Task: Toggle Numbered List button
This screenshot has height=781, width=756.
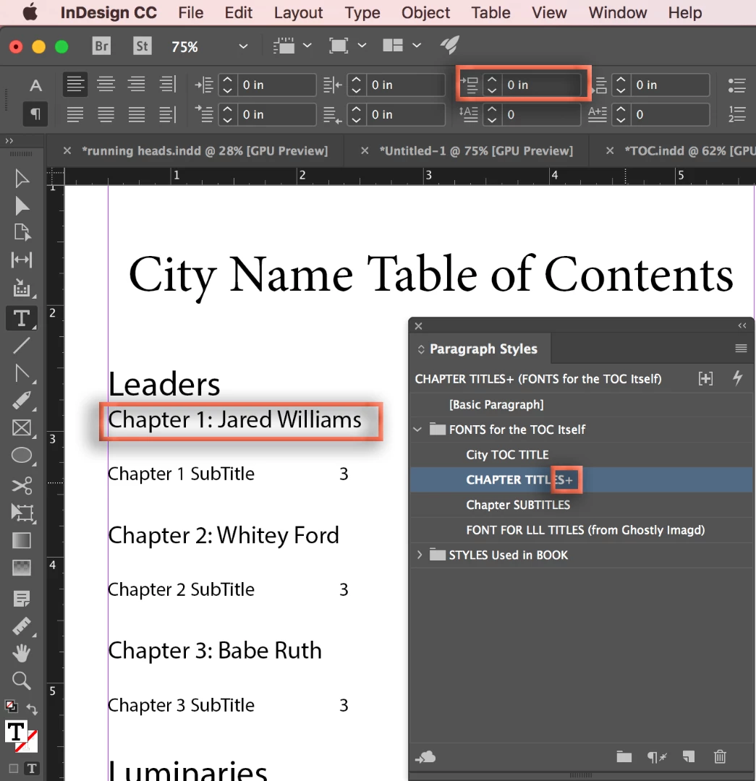Action: 736,114
